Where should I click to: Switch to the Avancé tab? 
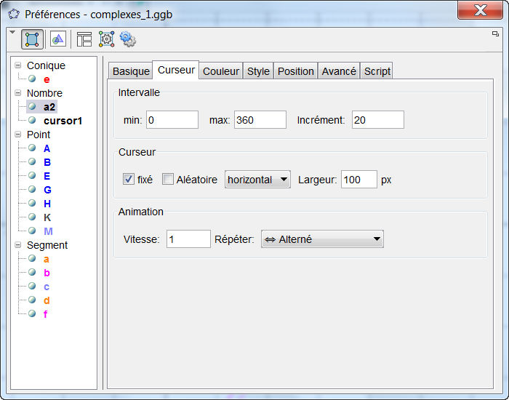coord(339,71)
